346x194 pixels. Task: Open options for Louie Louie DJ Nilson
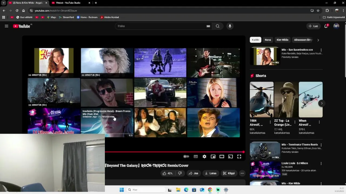pyautogui.click(x=321, y=164)
